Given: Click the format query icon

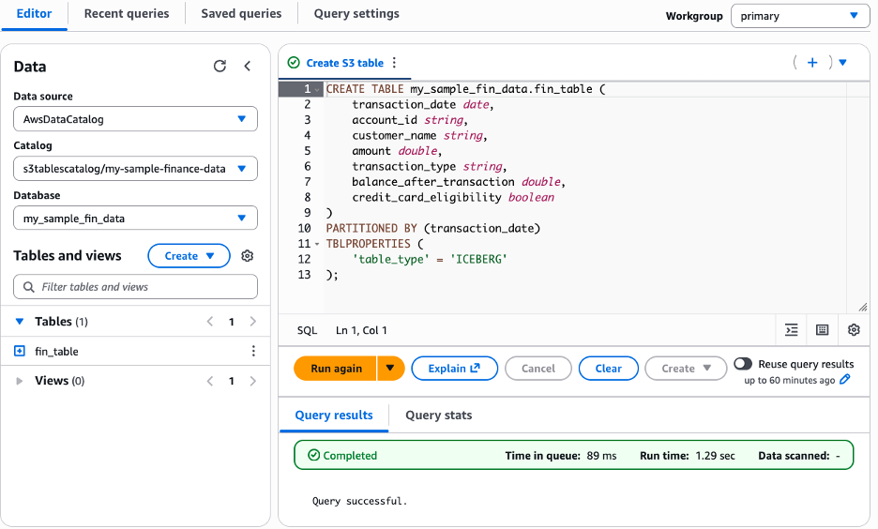Looking at the screenshot, I should point(791,330).
